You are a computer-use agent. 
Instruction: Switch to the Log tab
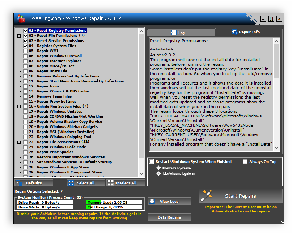pos(181,33)
